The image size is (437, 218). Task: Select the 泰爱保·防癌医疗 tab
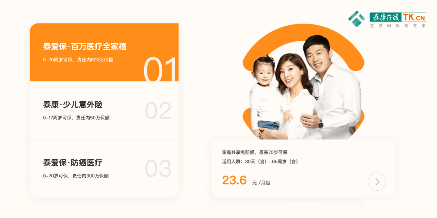[104, 168]
